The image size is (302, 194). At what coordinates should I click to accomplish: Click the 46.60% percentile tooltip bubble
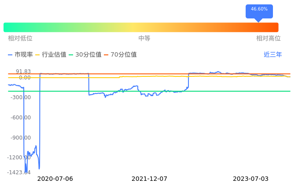[x=259, y=10]
